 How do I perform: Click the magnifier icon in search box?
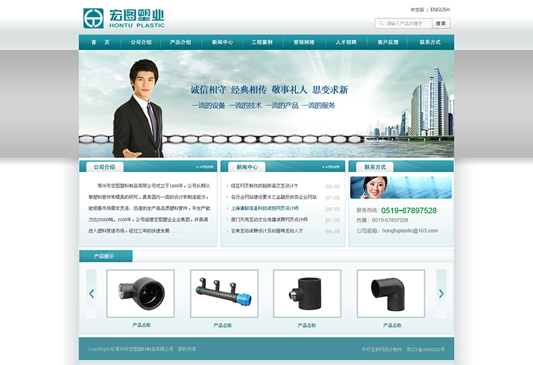point(381,24)
